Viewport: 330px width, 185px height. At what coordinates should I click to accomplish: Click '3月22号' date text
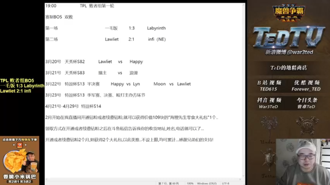pos(53,84)
